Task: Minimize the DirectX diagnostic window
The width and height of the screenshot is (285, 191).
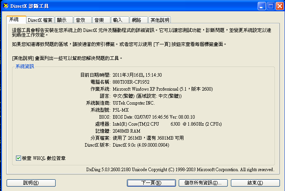Action: tap(262, 6)
